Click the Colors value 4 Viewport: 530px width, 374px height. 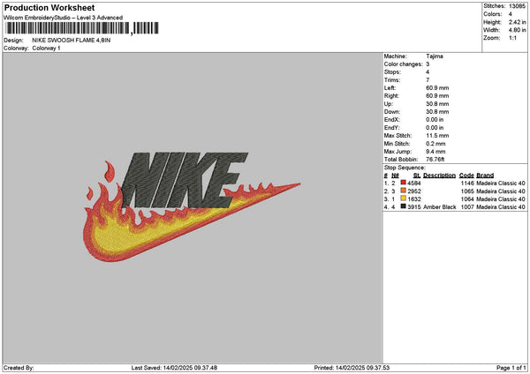point(510,14)
